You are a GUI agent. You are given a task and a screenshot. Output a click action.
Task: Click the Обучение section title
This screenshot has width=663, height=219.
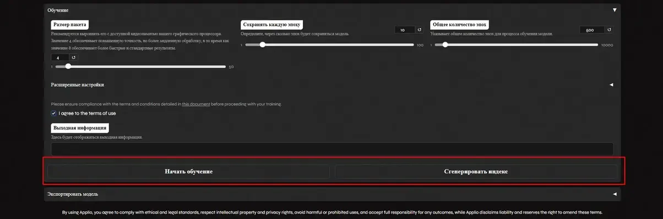pos(58,10)
